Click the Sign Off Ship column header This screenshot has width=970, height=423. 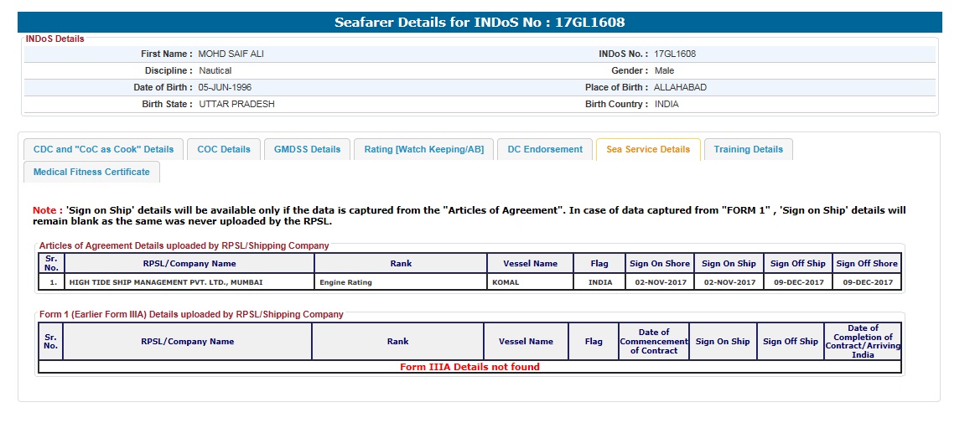tap(798, 263)
